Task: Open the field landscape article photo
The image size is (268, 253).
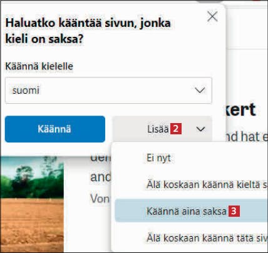Action: point(32,204)
